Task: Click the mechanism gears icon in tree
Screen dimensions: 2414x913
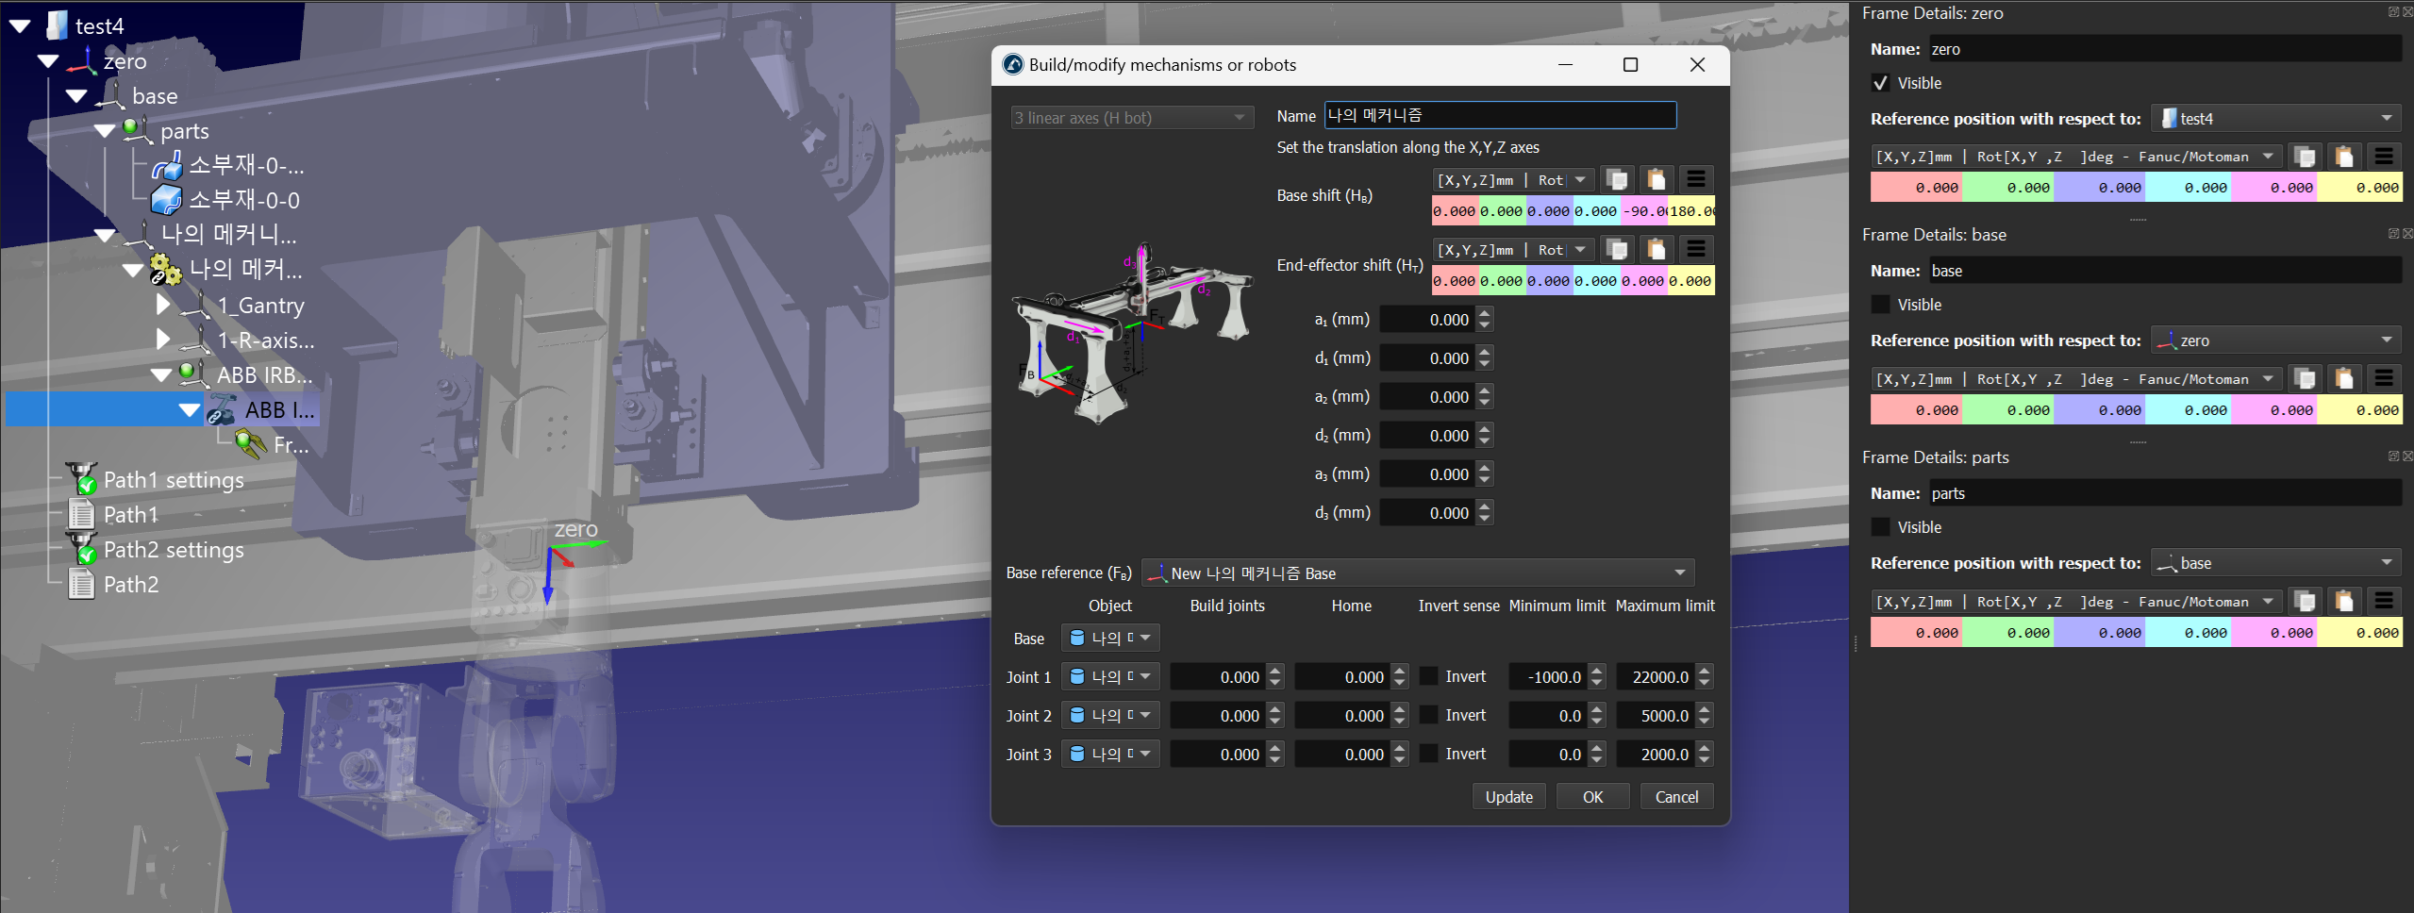Action: [x=165, y=270]
